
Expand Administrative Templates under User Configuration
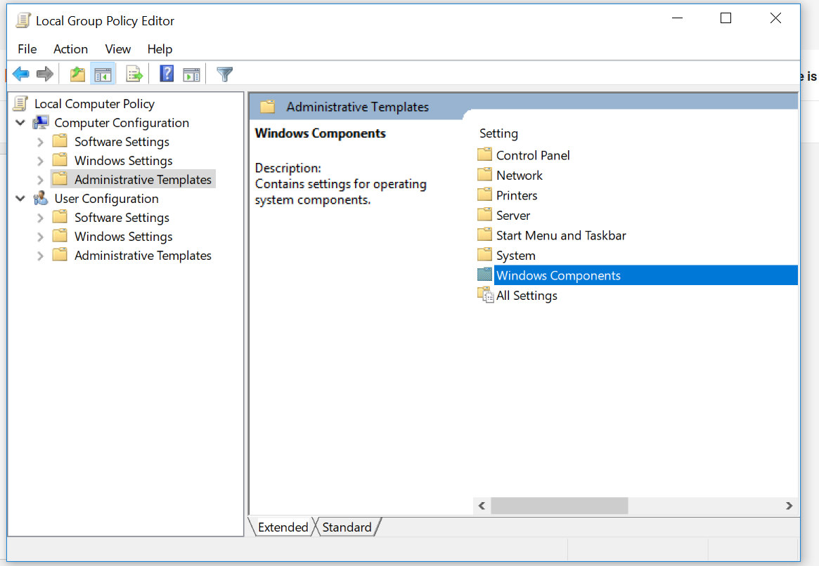point(40,256)
